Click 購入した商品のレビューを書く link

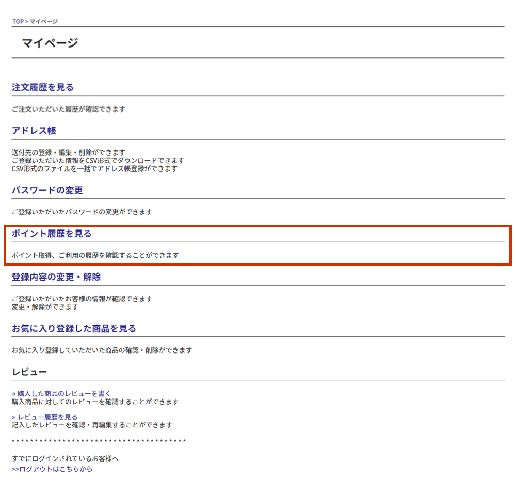[61, 393]
